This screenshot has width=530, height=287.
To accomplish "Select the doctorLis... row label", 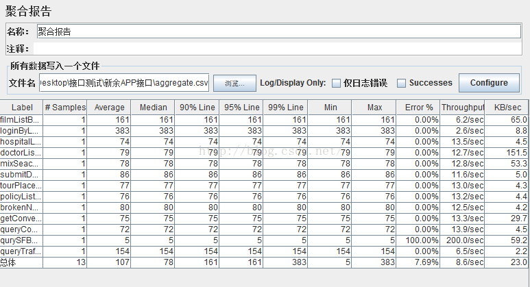I will (x=21, y=153).
